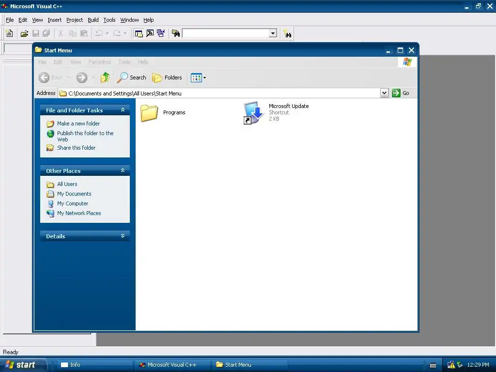Open My Computer under Other Places
Image resolution: width=496 pixels, height=372 pixels.
pyautogui.click(x=73, y=203)
